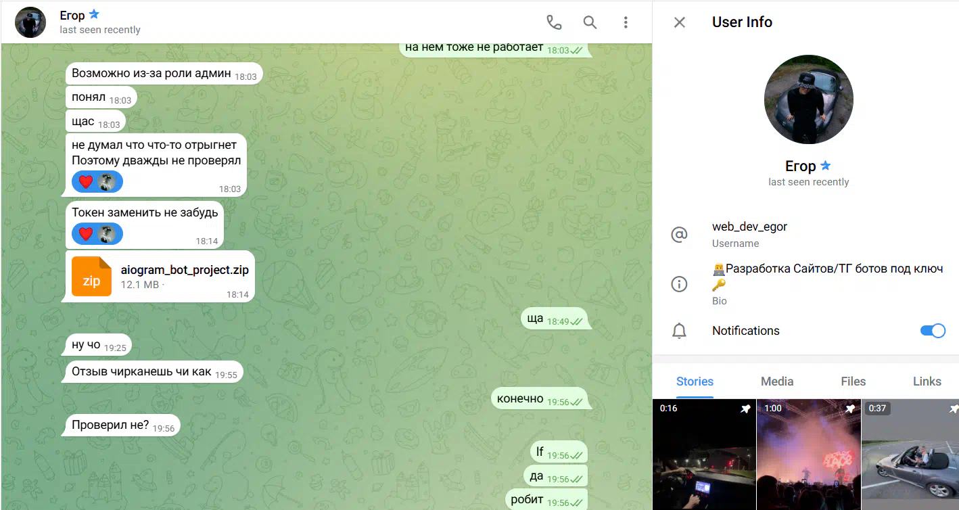
Task: Open the three-dot more options menu
Action: point(626,22)
